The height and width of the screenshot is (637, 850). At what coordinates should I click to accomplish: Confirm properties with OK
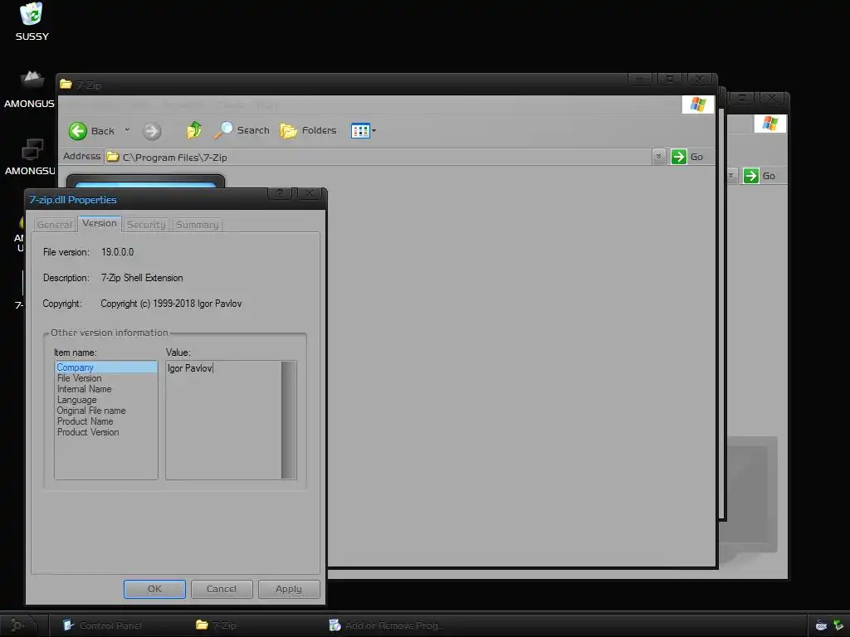(x=154, y=589)
